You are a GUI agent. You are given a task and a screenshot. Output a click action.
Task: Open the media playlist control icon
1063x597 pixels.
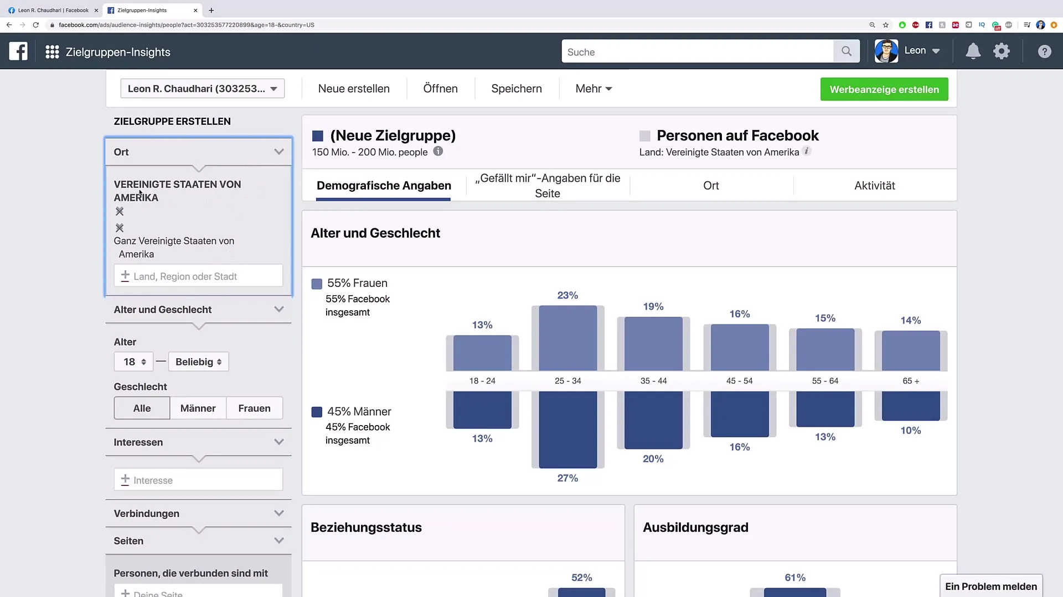point(1027,25)
